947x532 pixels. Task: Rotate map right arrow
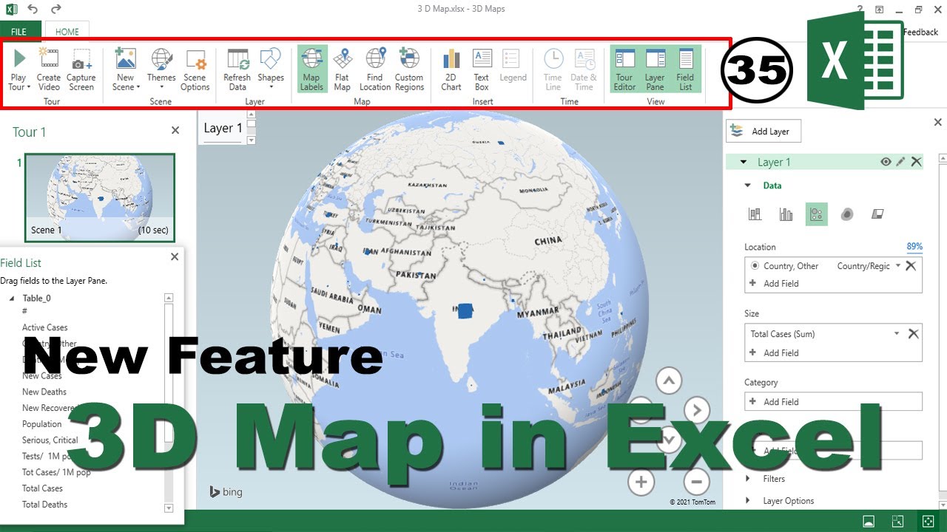[x=696, y=409]
